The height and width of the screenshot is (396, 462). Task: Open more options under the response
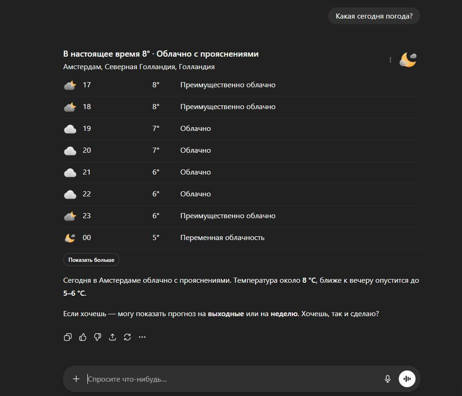pos(142,337)
